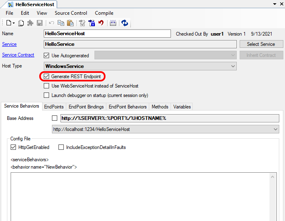Open the New document dropdown arrow

(13, 23)
